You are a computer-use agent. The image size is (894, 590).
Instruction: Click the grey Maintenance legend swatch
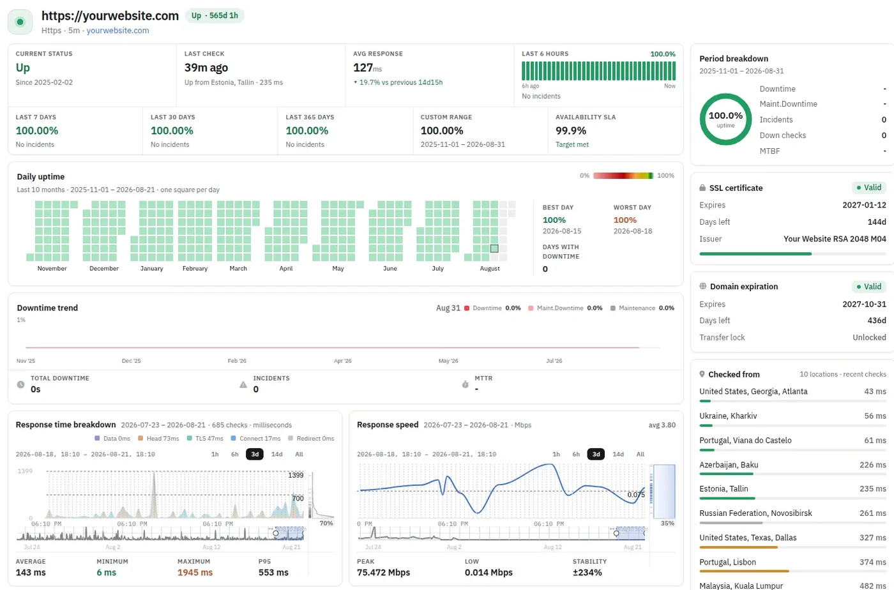point(613,308)
